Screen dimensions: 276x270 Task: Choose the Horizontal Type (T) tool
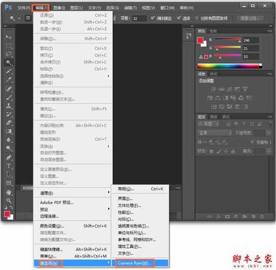coord(9,166)
